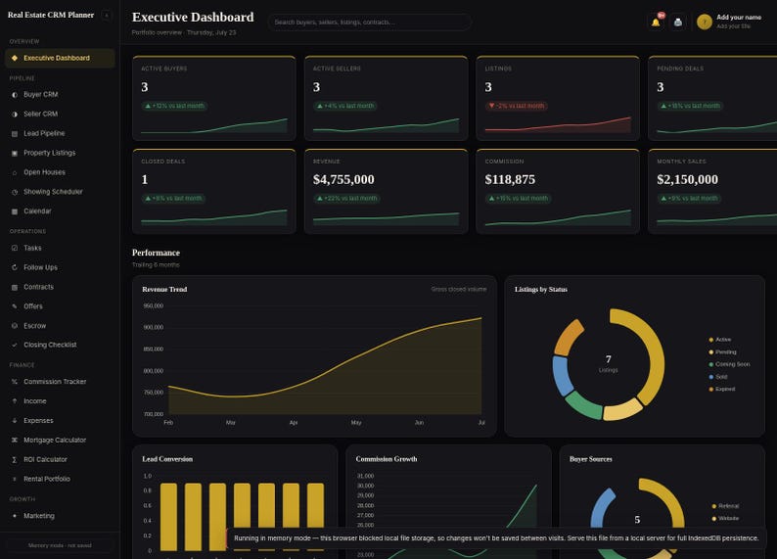Open the Active Sellers stat card
777x559 pixels.
point(386,98)
